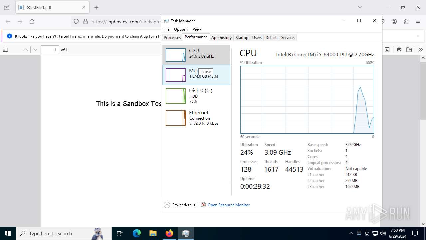Screen dimensions: 426x240
Task: Open the Action Center notifications
Action: [x=415, y=233]
